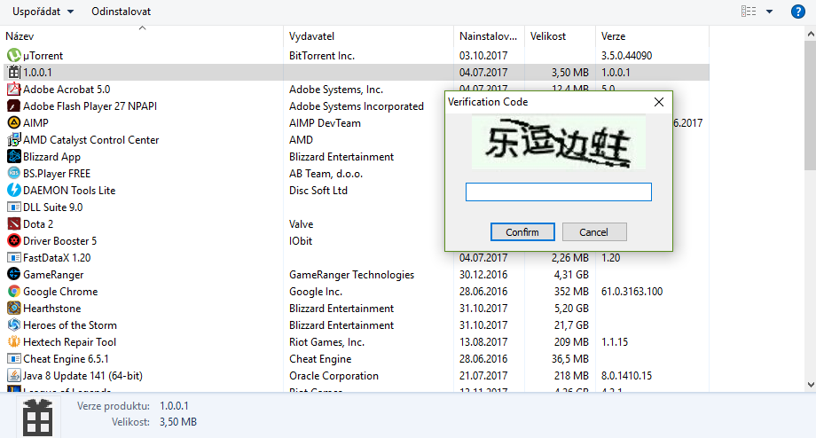Click the Java 8 Update 141 icon
Screen dimensions: 816x438
click(14, 376)
